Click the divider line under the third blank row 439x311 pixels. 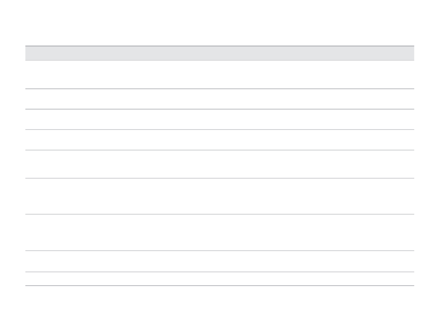(219, 130)
